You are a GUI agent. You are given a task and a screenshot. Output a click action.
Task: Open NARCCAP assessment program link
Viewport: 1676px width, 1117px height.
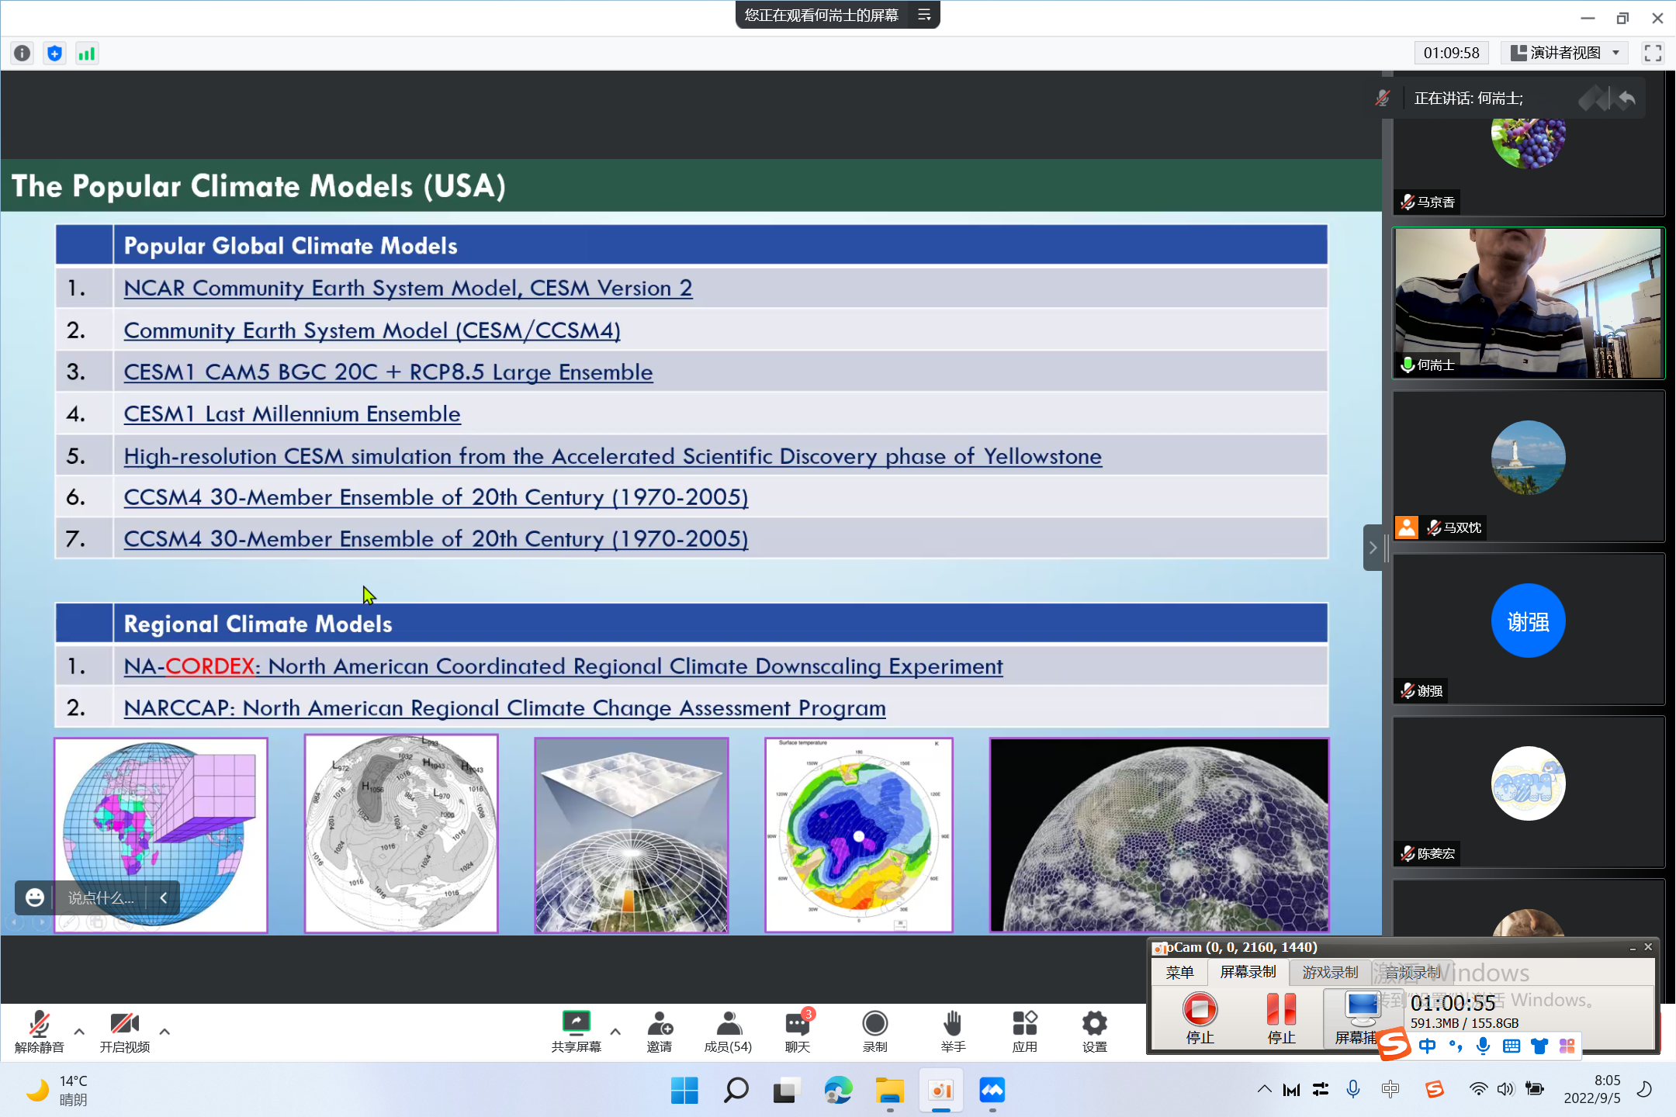click(505, 708)
